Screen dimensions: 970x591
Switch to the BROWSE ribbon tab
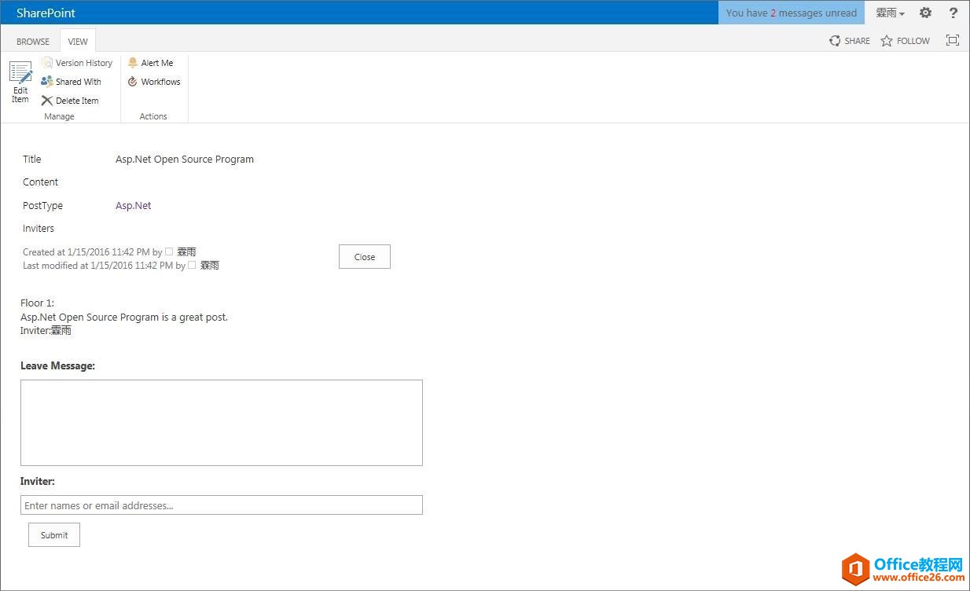tap(33, 42)
